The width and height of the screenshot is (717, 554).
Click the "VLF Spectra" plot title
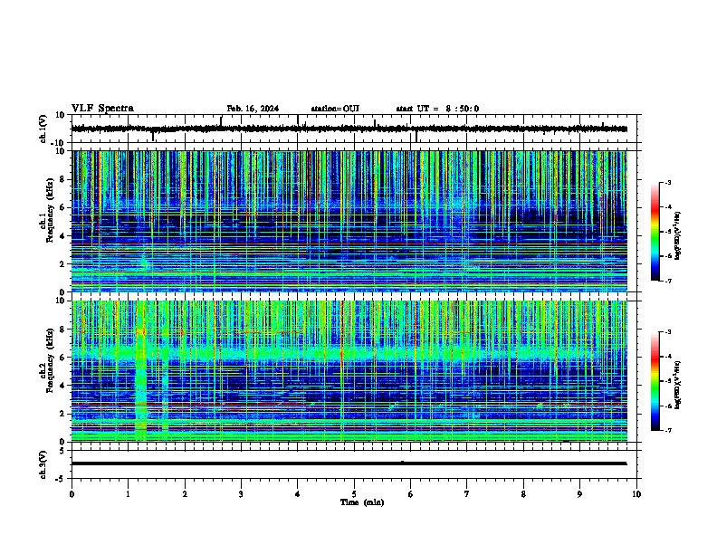[x=102, y=109]
